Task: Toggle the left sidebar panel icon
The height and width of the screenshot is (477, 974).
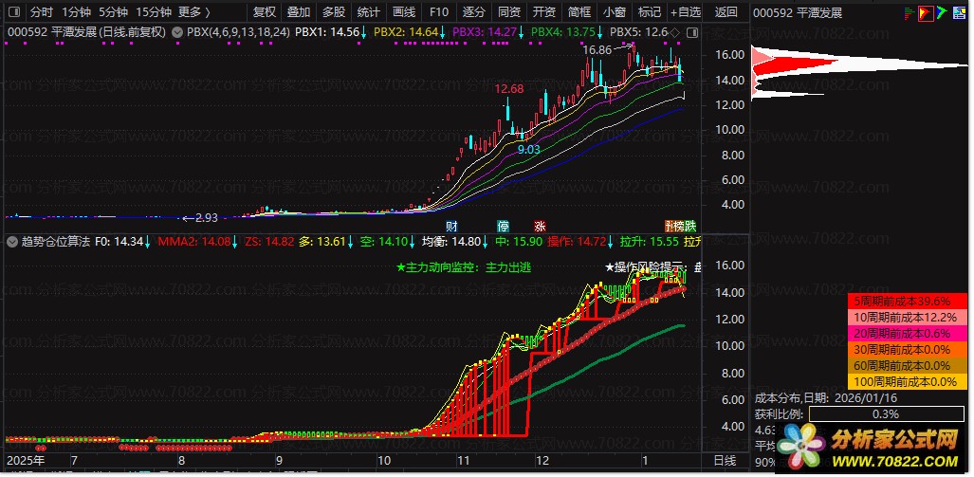Action: (x=13, y=11)
